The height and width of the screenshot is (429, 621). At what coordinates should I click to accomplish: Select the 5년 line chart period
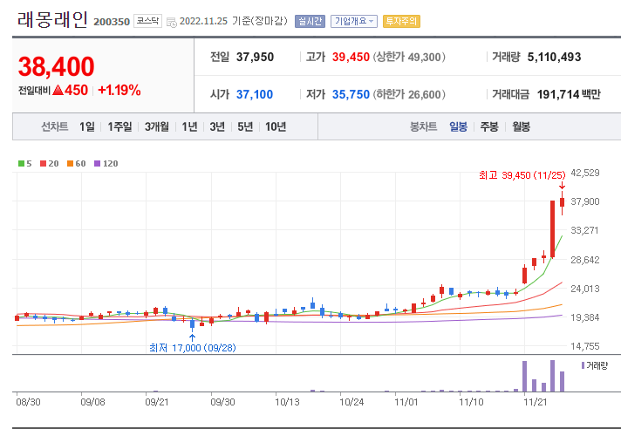(x=245, y=126)
